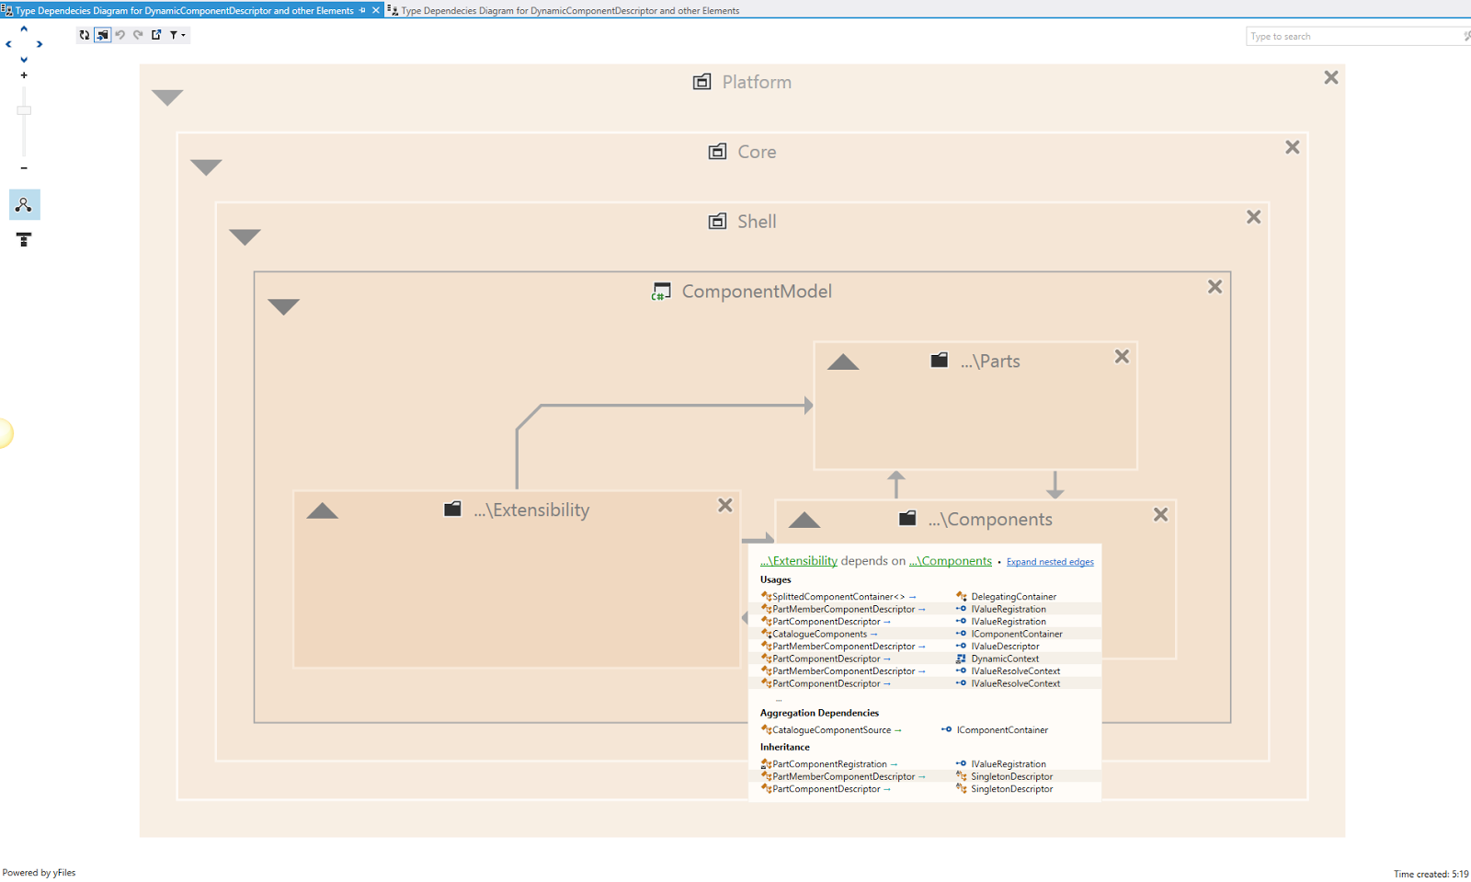Select PartComponentRegistration under Inheritance
The image size is (1471, 882).
pos(829,764)
